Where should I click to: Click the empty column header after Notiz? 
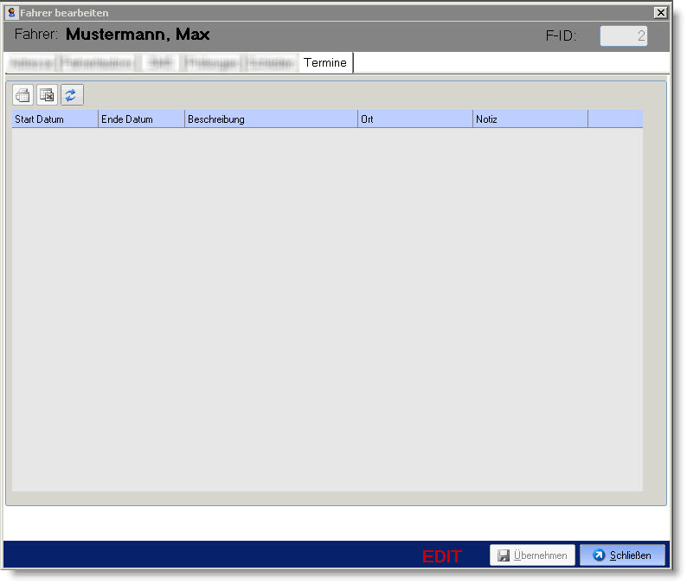[x=614, y=119]
